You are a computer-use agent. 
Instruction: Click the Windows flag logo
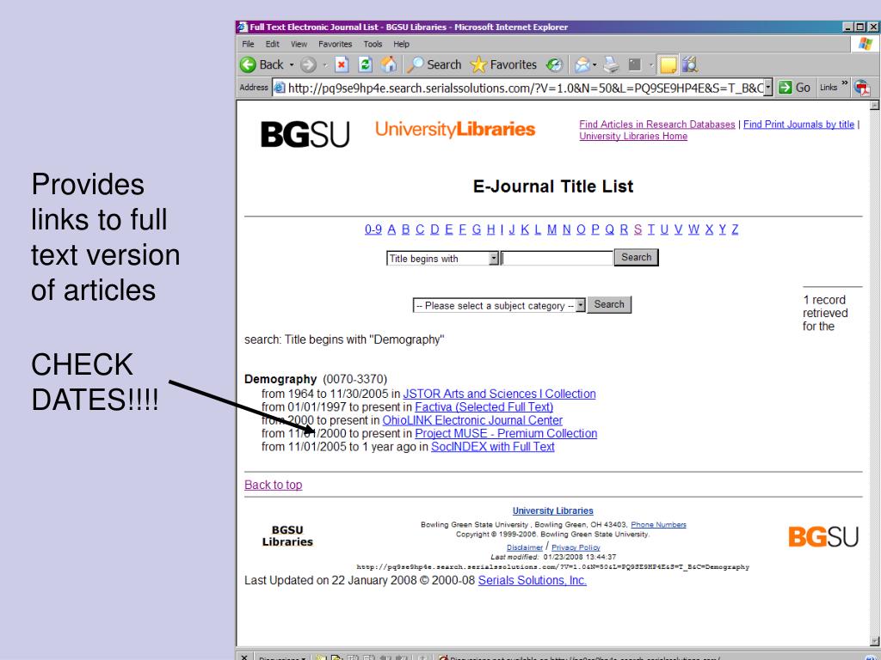tap(866, 45)
